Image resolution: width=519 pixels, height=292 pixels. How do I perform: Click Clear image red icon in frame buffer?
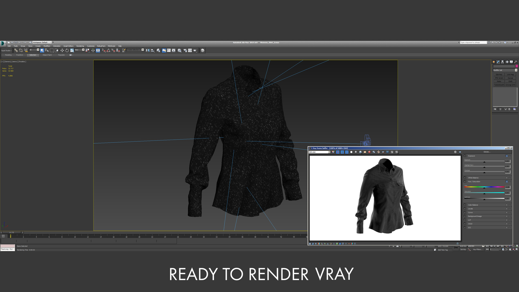(x=369, y=152)
